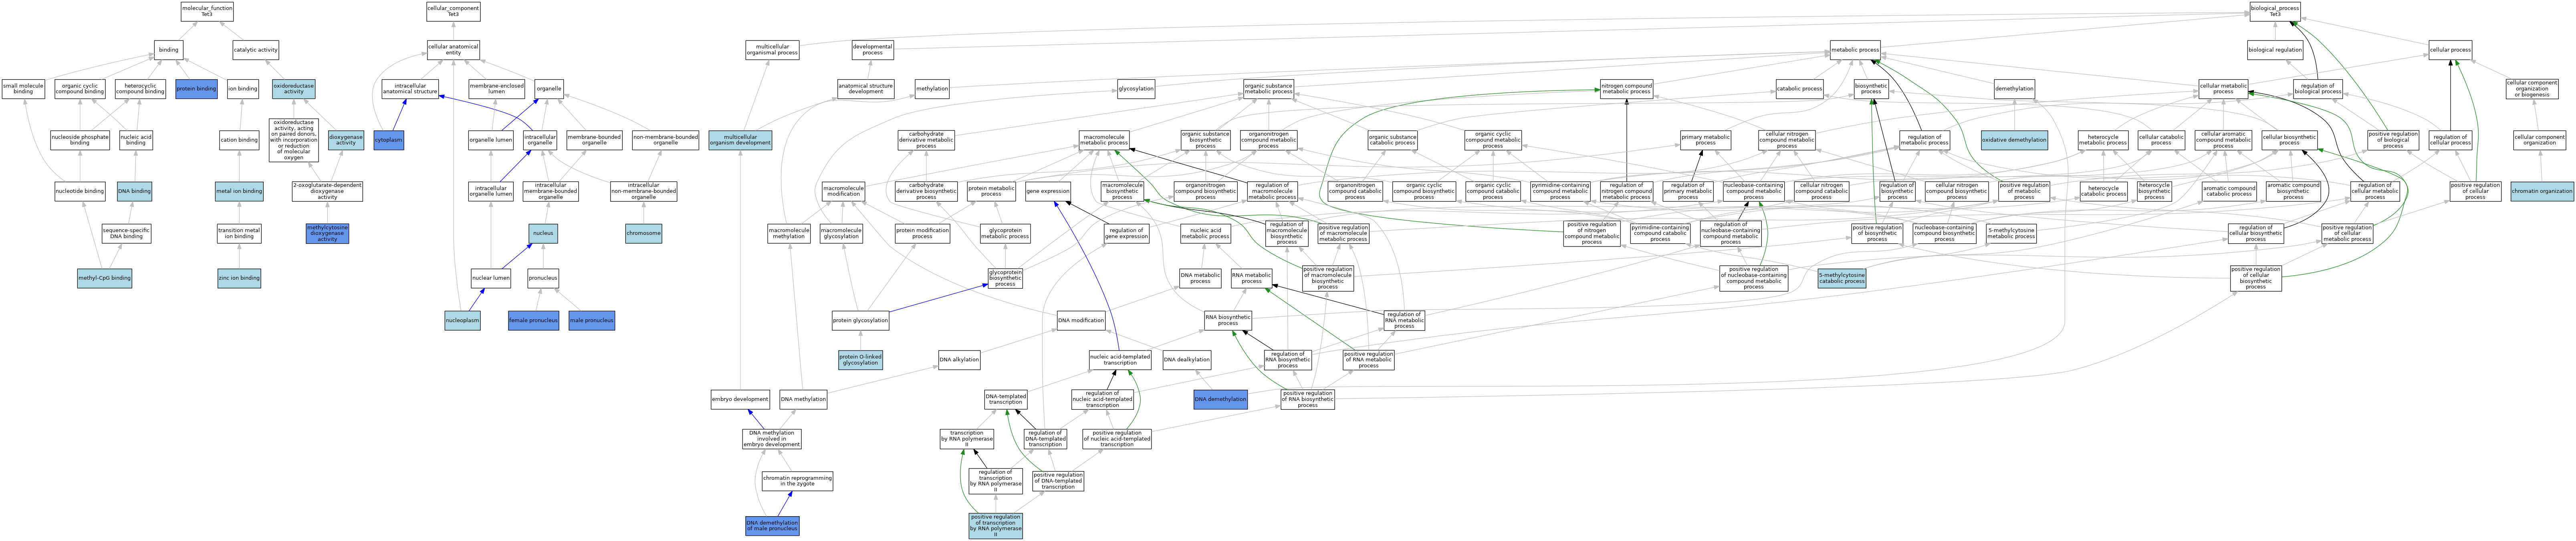Click the 'nucleoplasm' node
Screen dimensions: 2576x541
pos(462,321)
